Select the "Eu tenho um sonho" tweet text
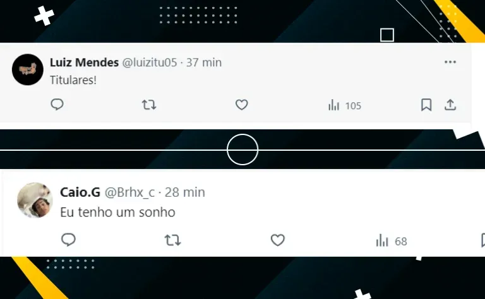This screenshot has height=299, width=485. coord(117,212)
